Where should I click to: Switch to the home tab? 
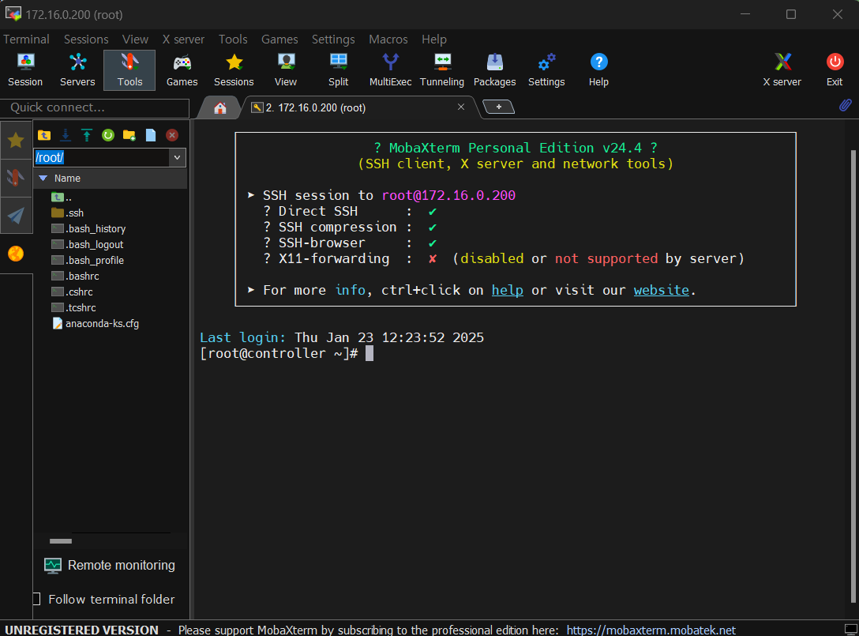pyautogui.click(x=220, y=108)
